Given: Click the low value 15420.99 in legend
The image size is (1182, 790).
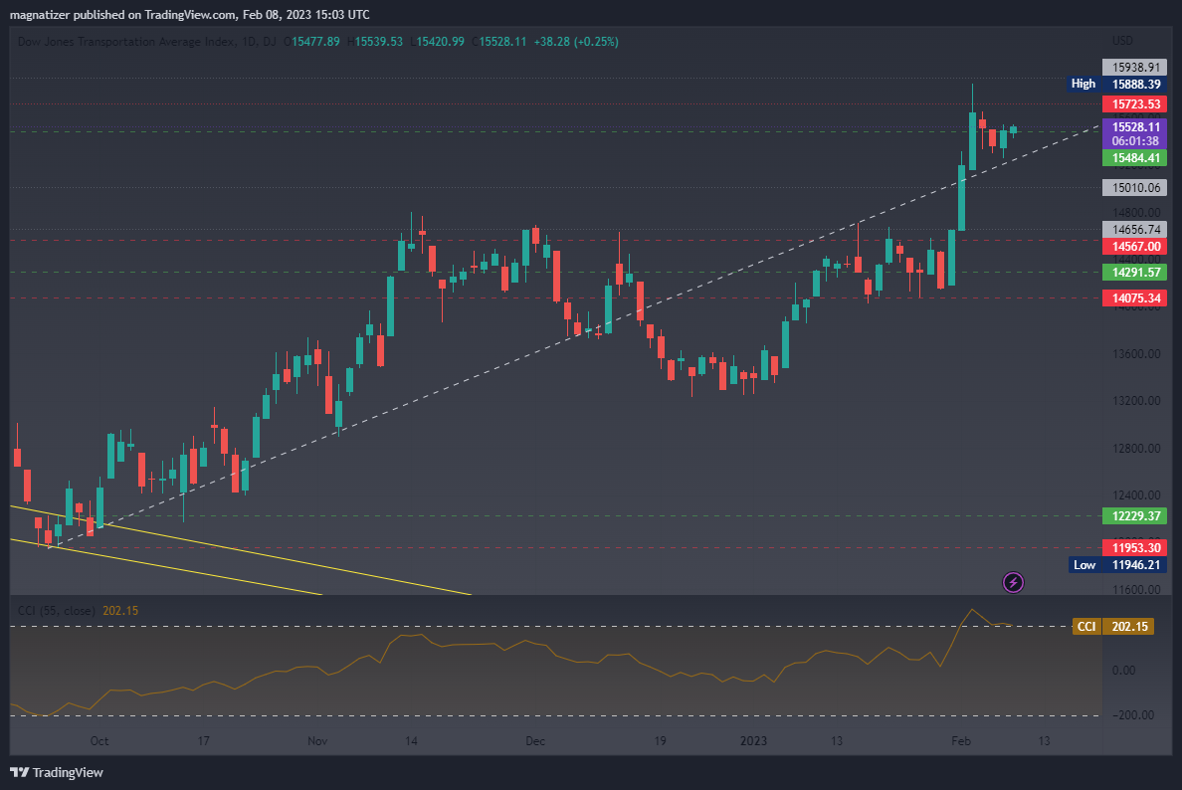Looking at the screenshot, I should point(440,42).
